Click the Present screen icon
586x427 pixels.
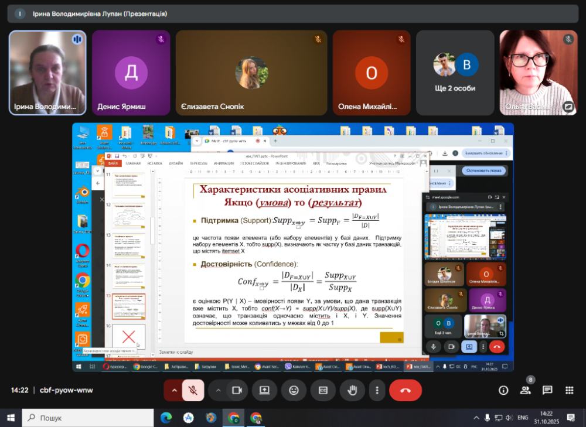tap(265, 390)
